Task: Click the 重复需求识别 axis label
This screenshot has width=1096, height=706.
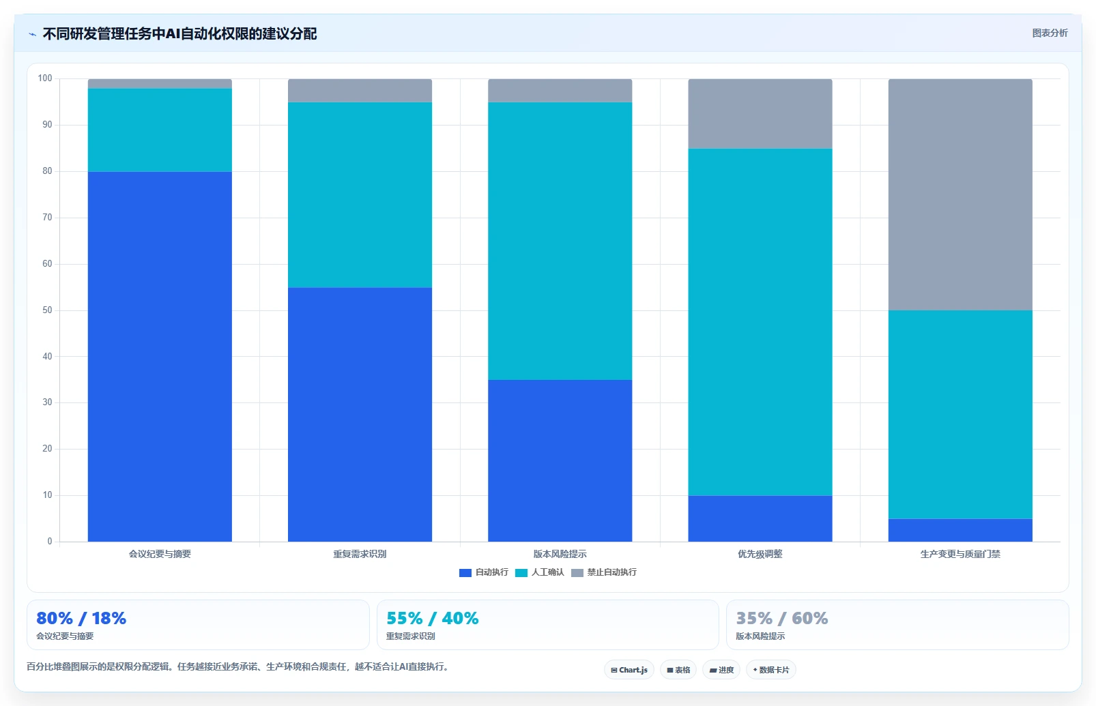Action: click(x=360, y=554)
